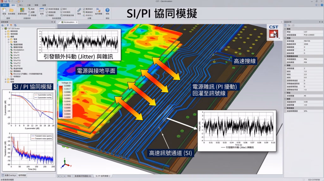Screen dimensions: 324x181
Task: Click the 電源 small icon in ribbon group
Action: (29, 9)
